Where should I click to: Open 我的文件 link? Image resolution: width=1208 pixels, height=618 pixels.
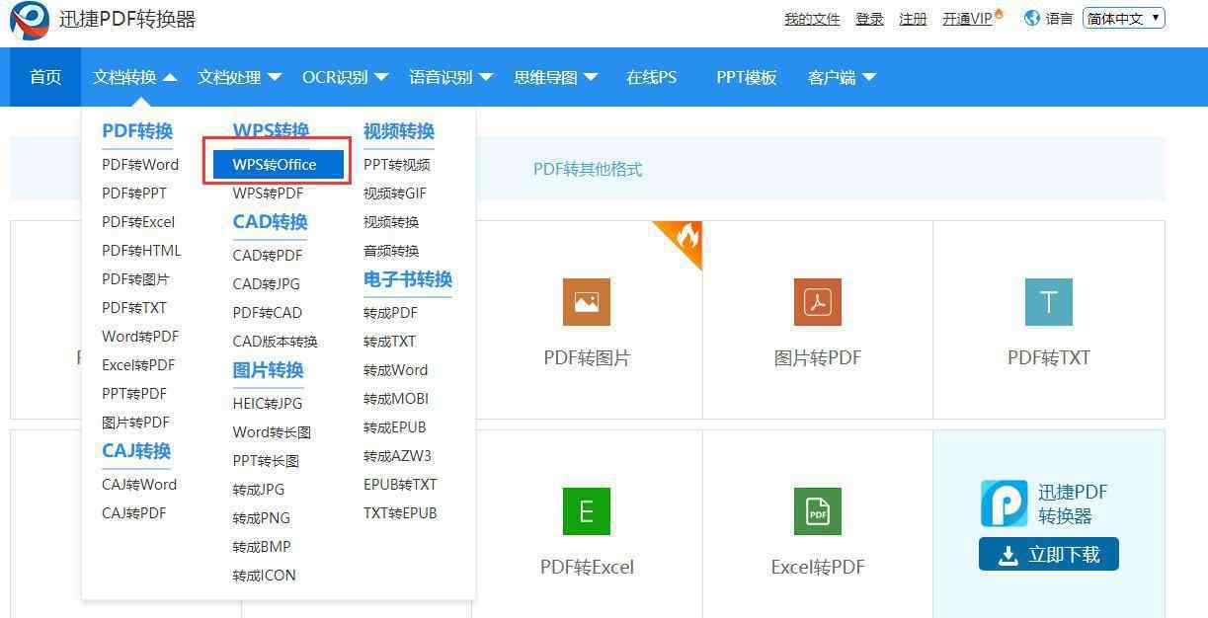(812, 19)
